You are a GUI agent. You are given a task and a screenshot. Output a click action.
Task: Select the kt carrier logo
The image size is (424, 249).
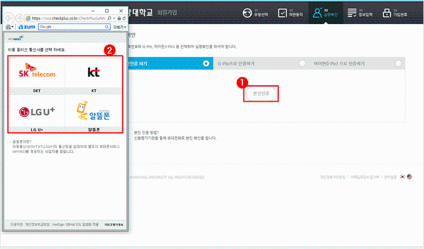pos(94,72)
